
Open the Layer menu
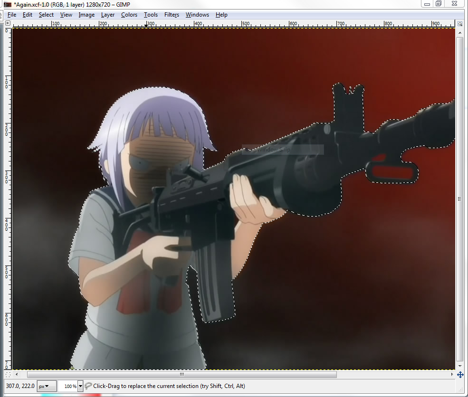pyautogui.click(x=108, y=15)
